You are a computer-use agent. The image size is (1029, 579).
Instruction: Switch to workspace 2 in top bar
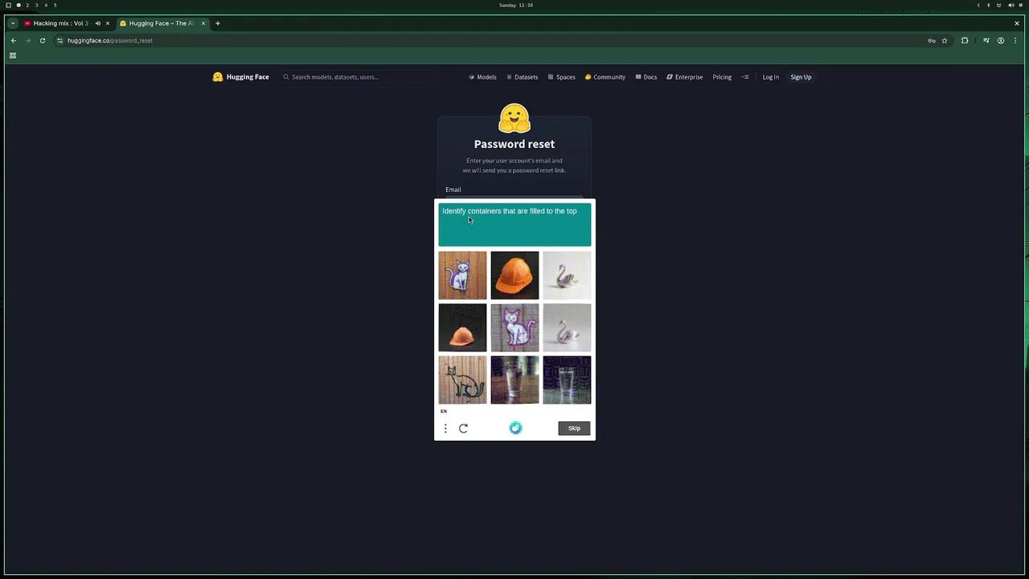pyautogui.click(x=27, y=5)
